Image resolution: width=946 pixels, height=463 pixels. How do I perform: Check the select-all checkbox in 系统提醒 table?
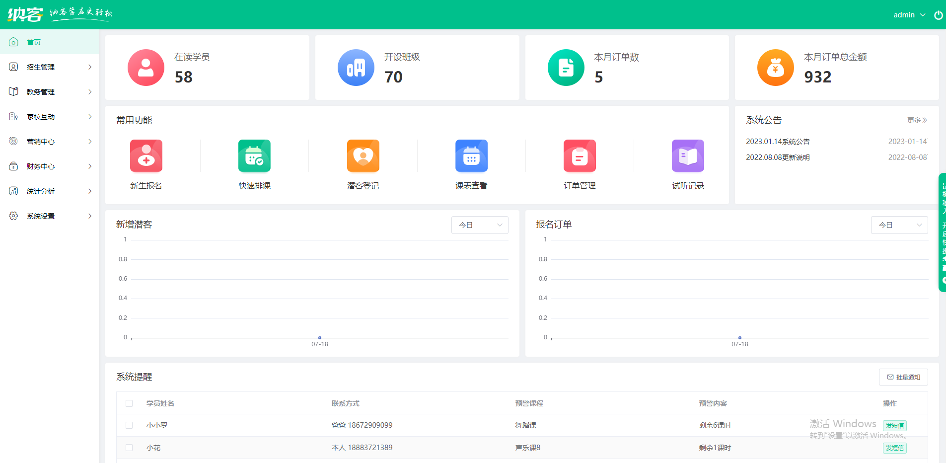pos(129,403)
